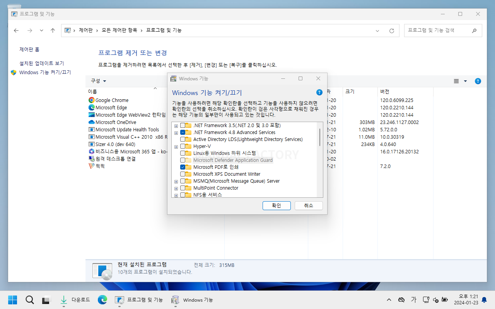Enable MultiPoint Connector checkbox
The width and height of the screenshot is (495, 309).
pyautogui.click(x=183, y=188)
